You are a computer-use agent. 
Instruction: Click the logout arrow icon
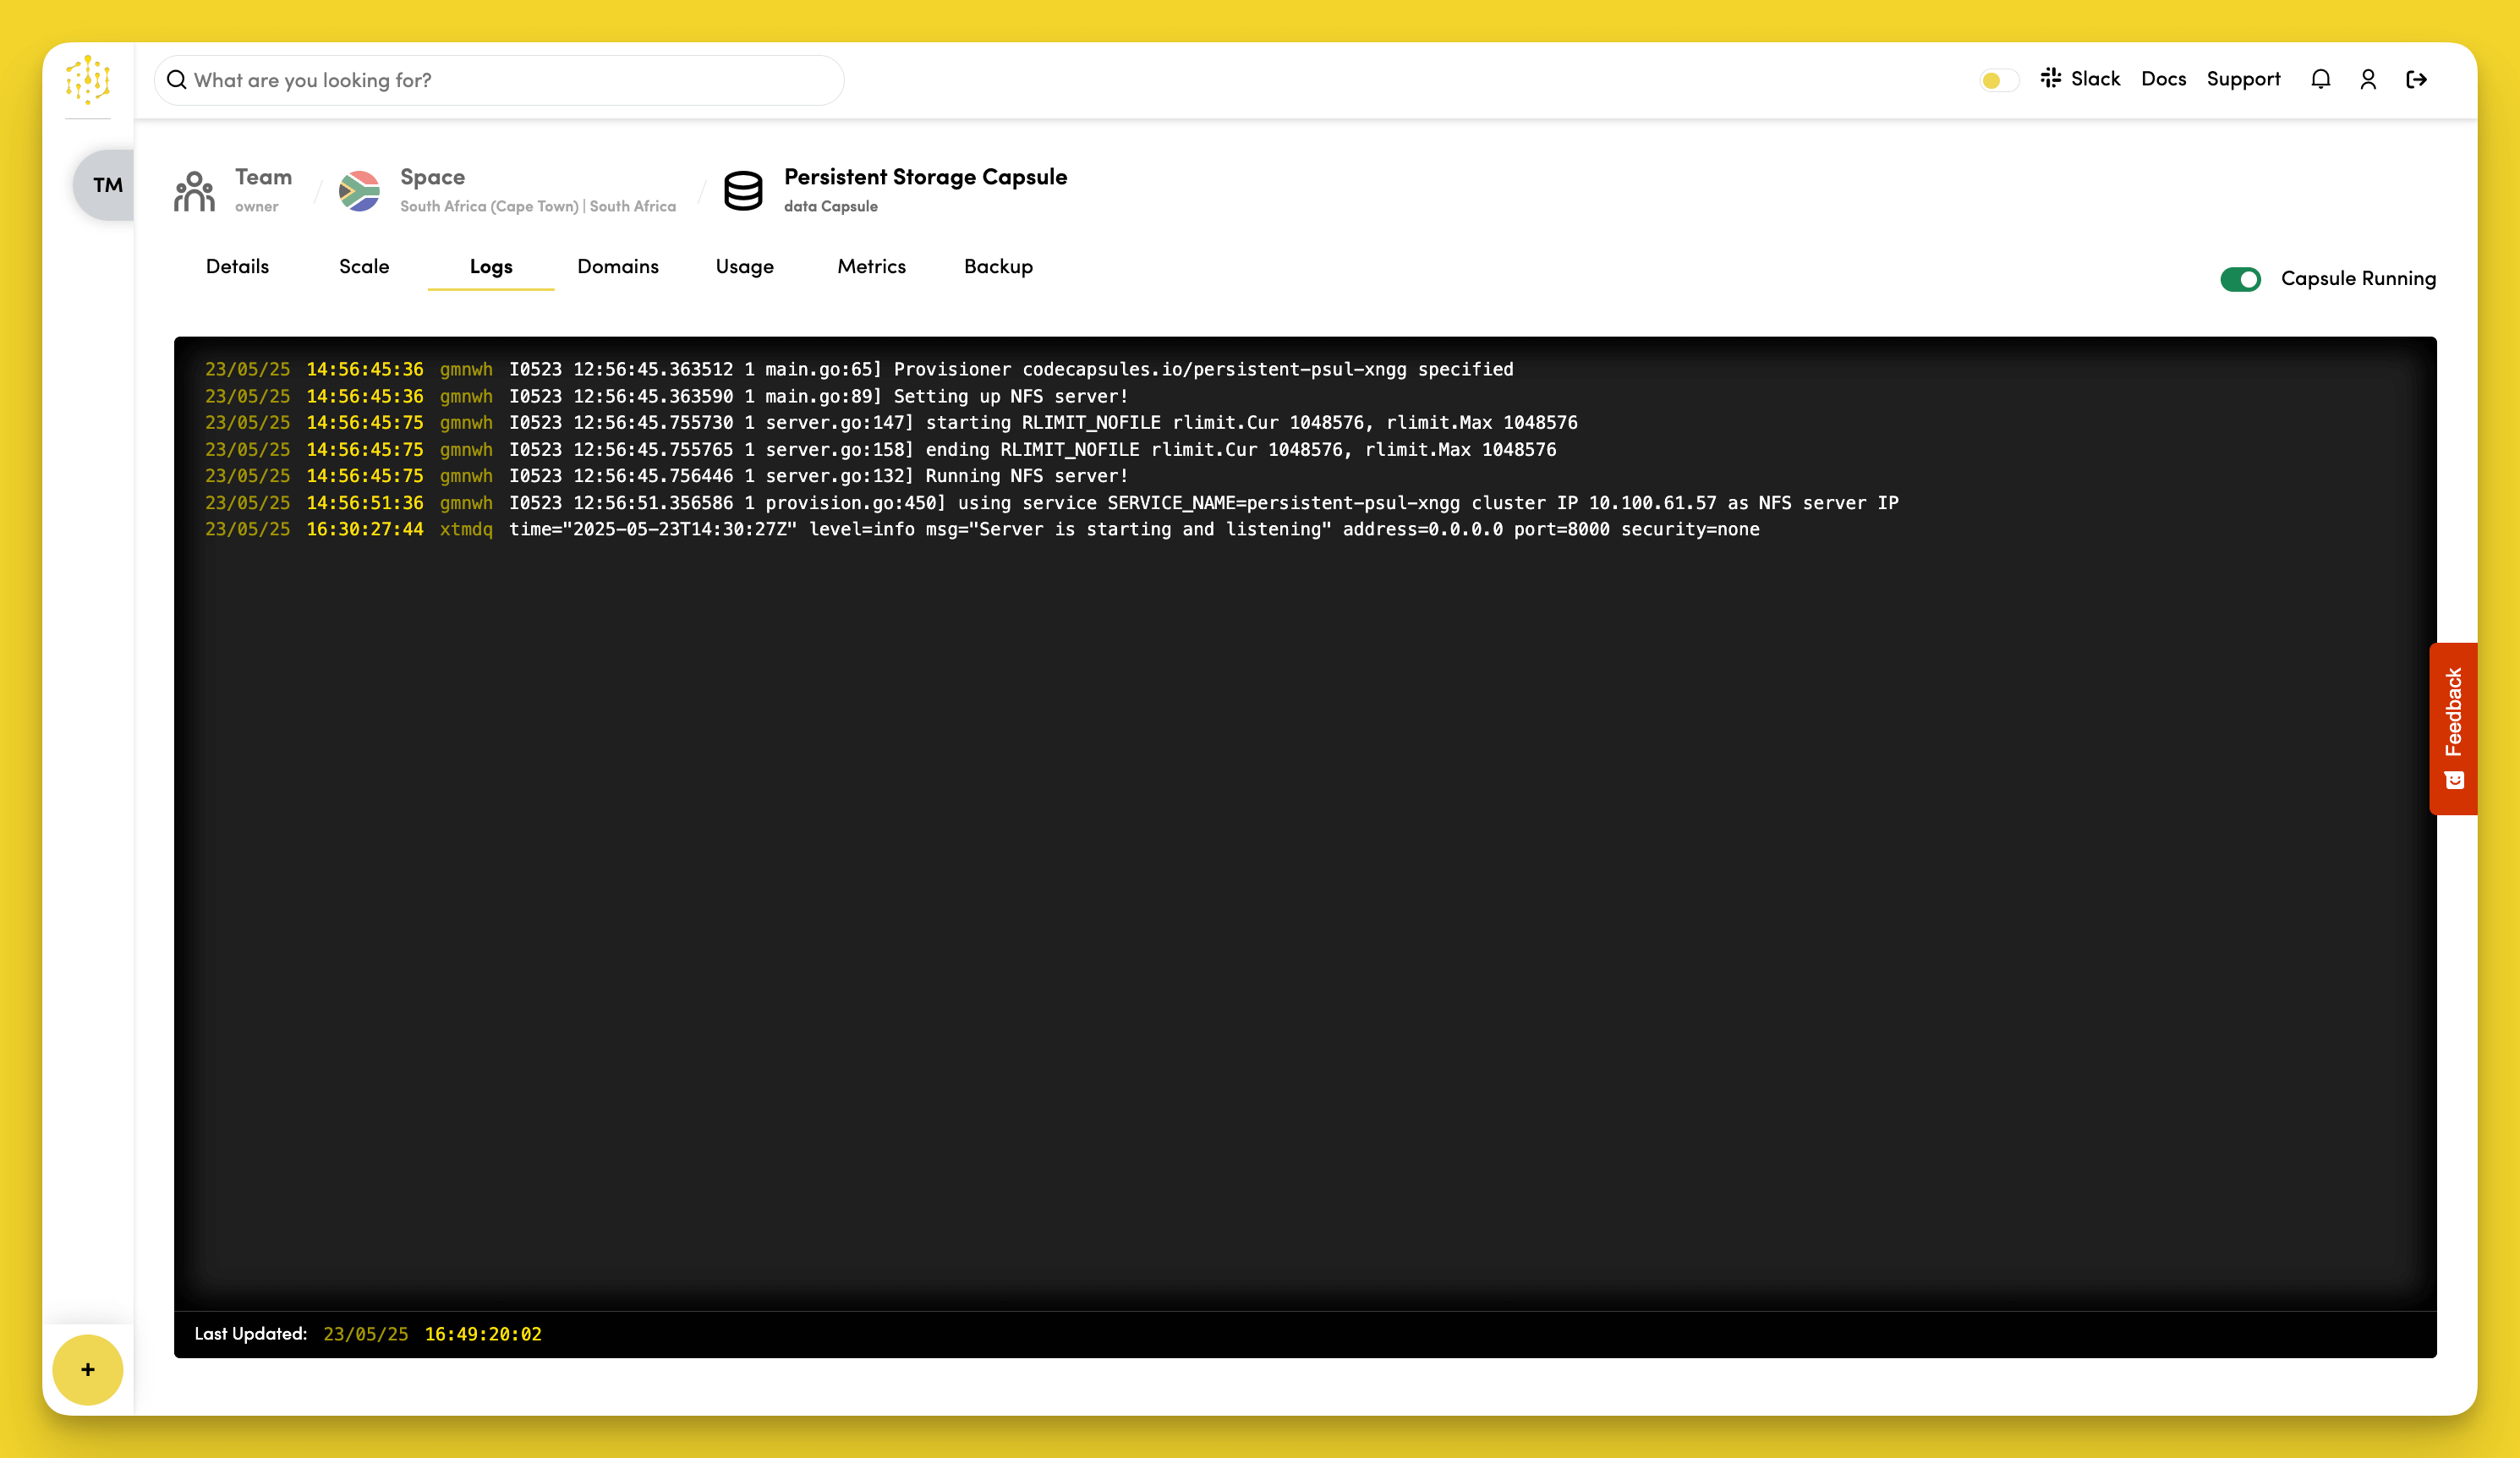2416,79
